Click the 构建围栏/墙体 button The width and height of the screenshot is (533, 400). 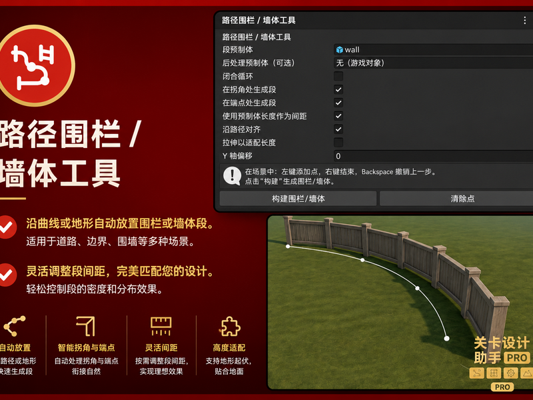(298, 199)
